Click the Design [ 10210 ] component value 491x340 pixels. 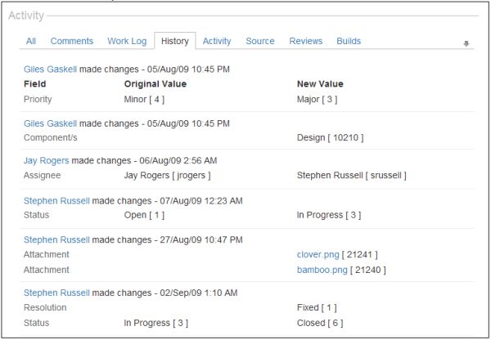(331, 137)
